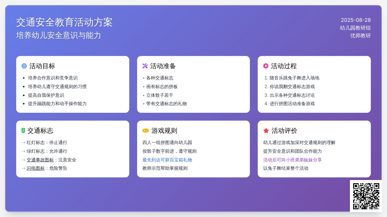Click the text 幼儿园教研组
This screenshot has height=217, width=387.
(x=355, y=28)
